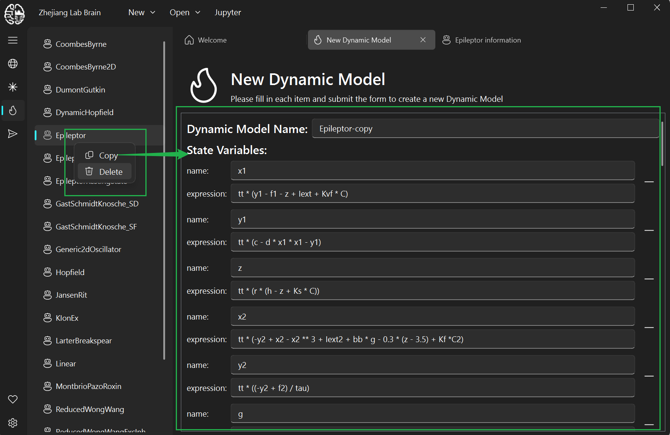Edit the z expression field
The width and height of the screenshot is (670, 435).
433,291
